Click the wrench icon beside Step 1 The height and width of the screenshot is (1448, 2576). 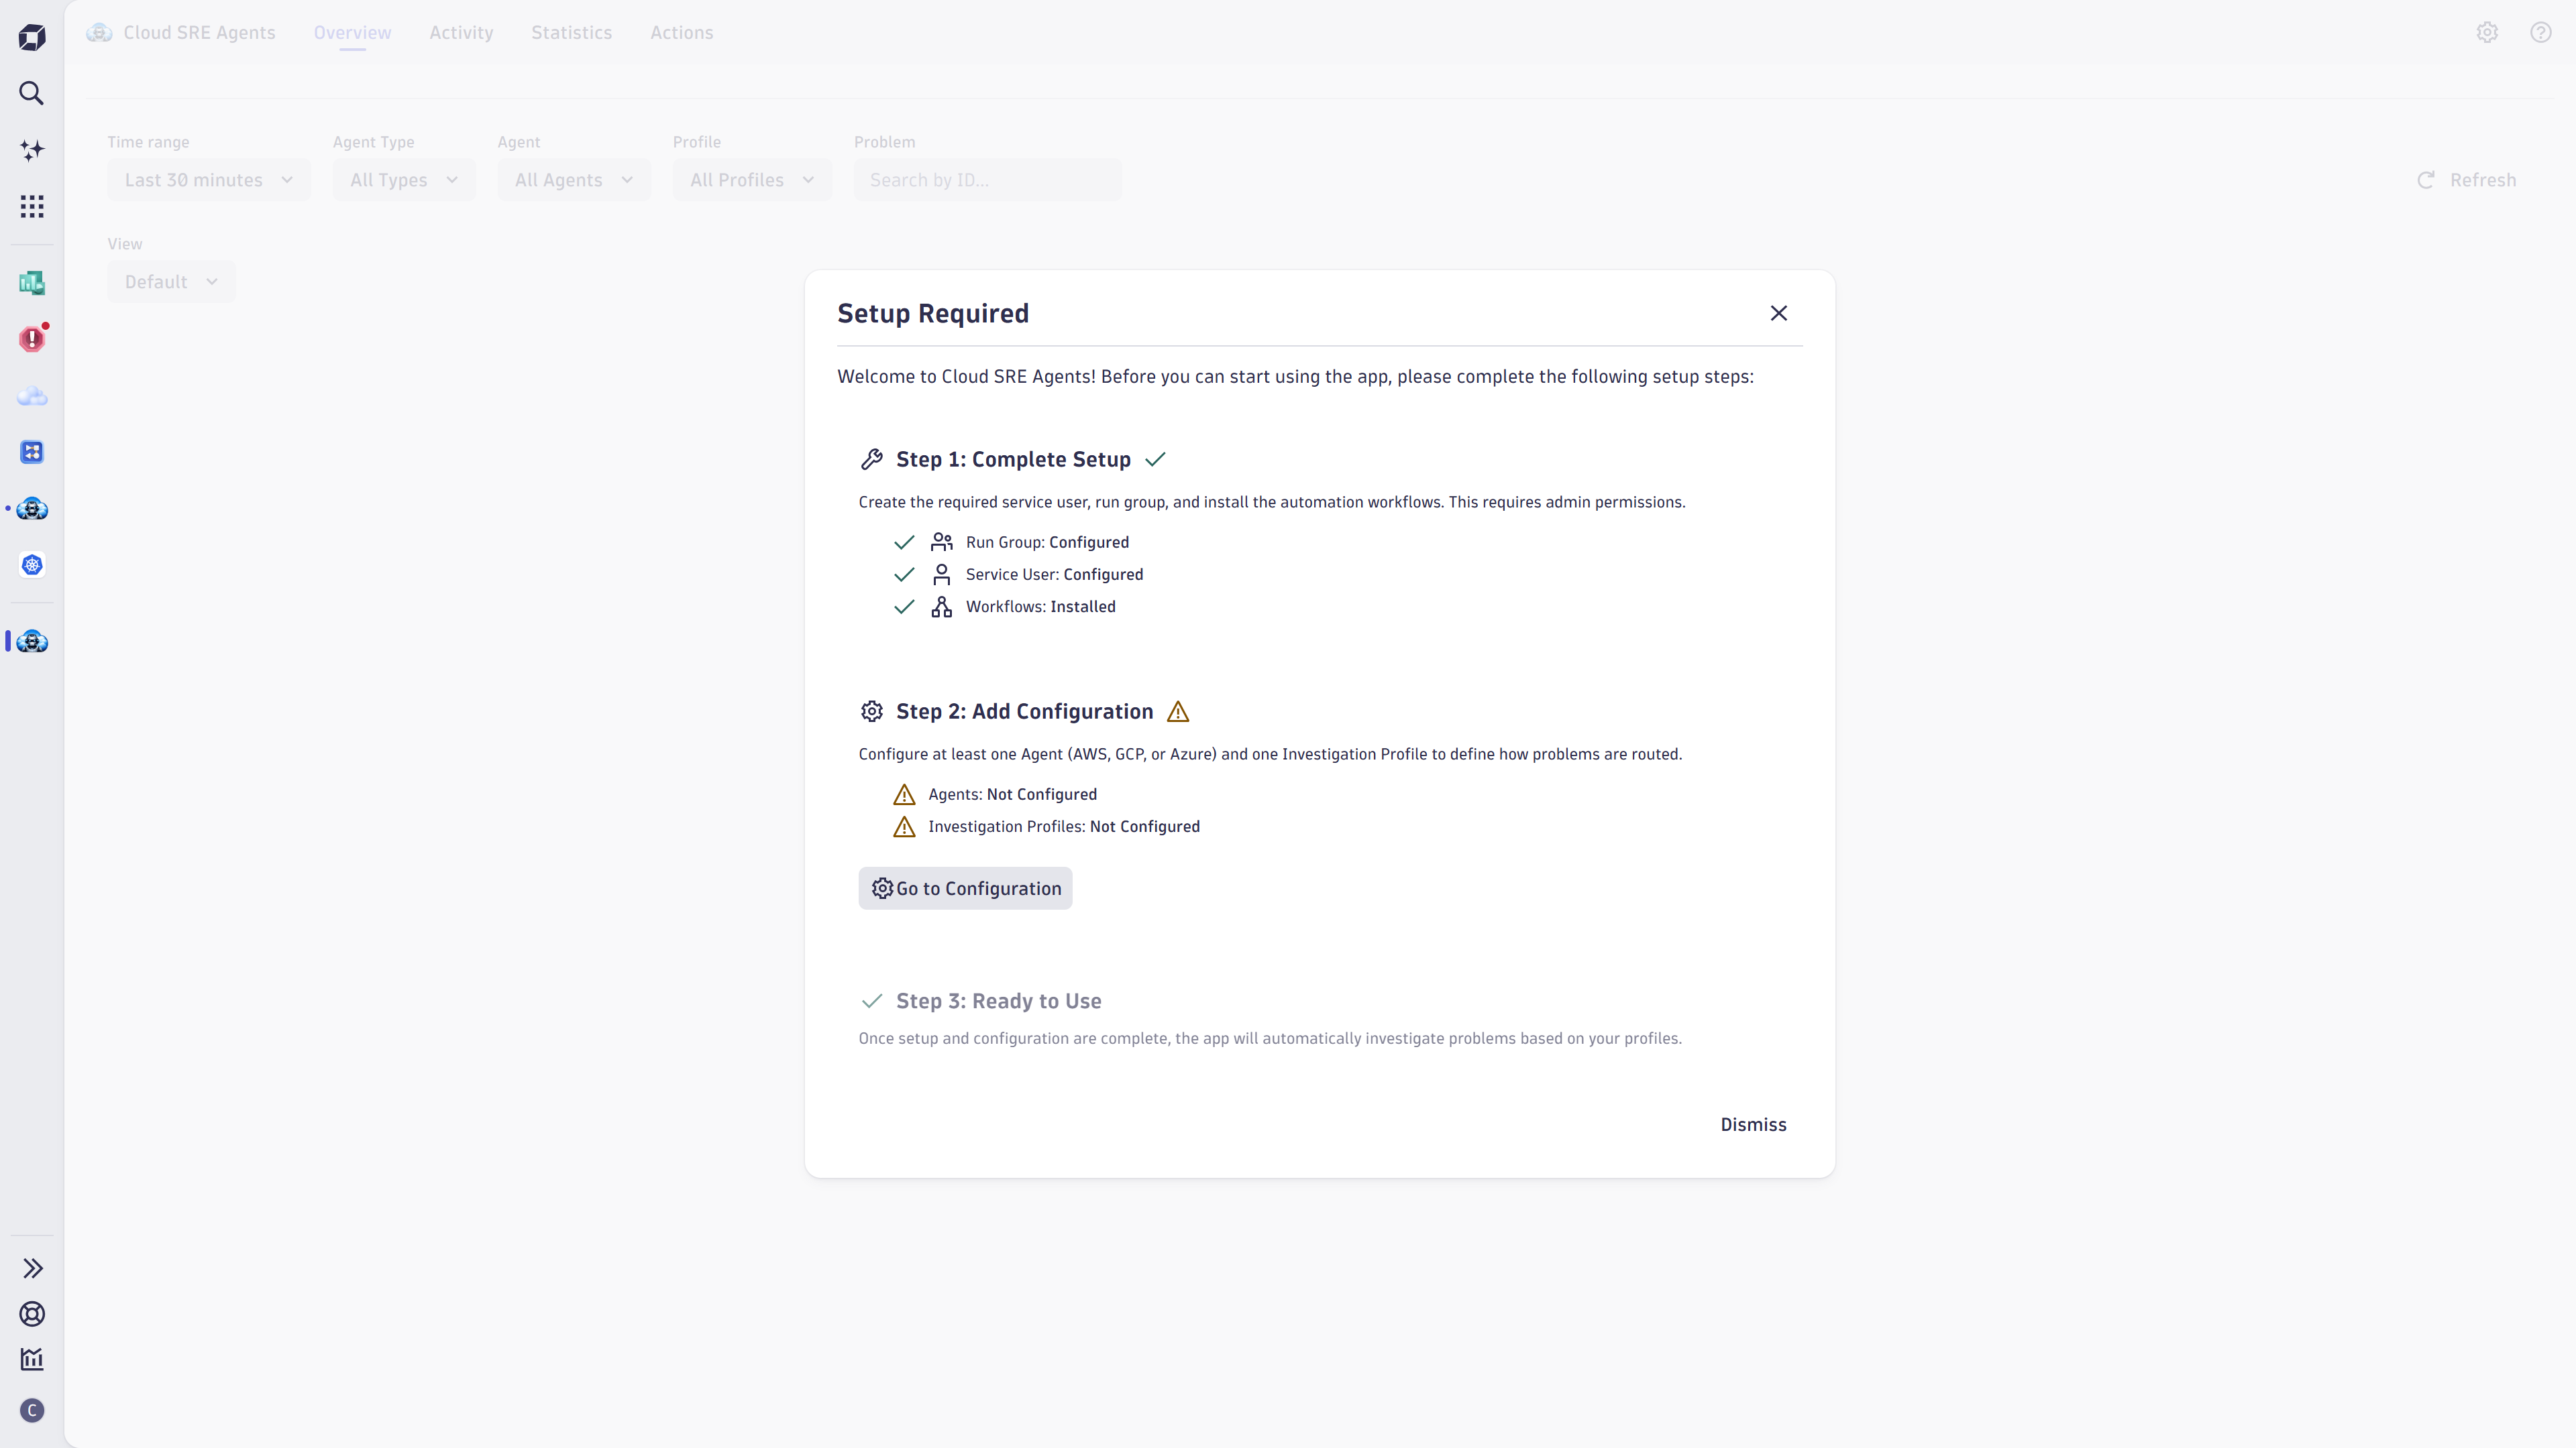point(871,459)
